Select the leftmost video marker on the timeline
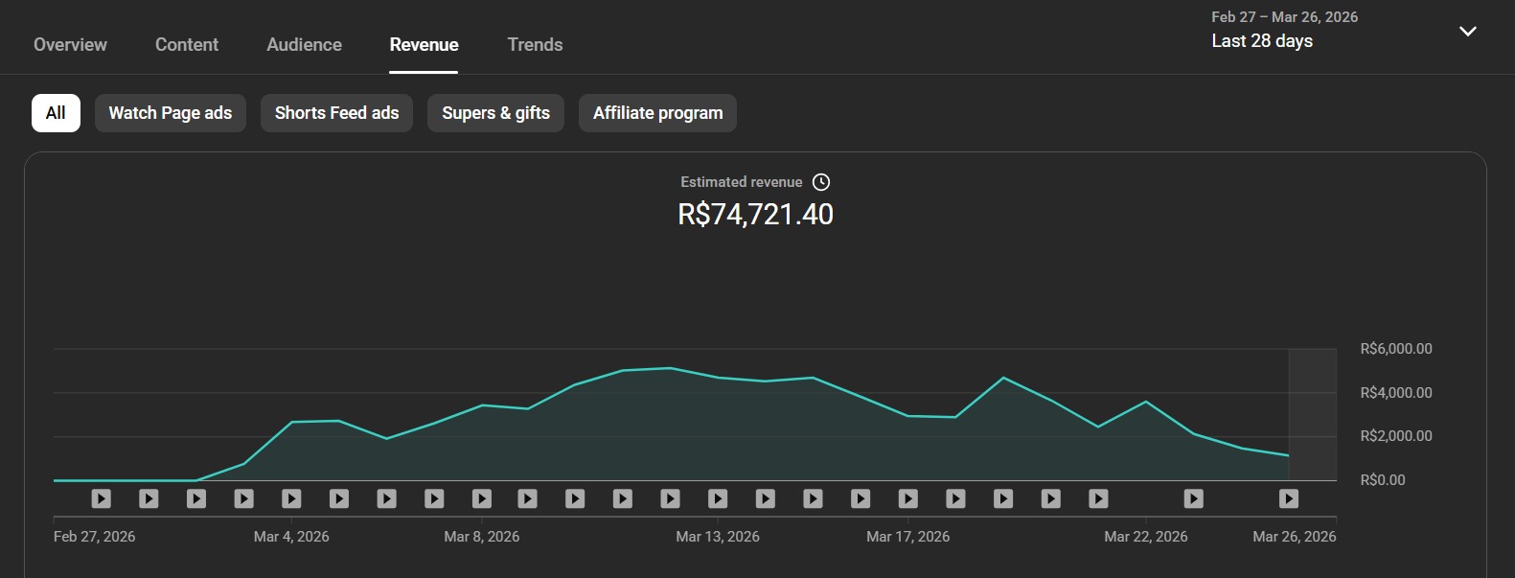This screenshot has height=578, width=1515. click(102, 498)
